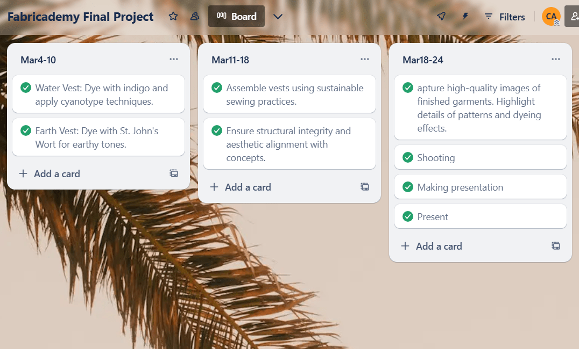
Task: Create card from template in Mar18-24 list
Action: coord(556,246)
